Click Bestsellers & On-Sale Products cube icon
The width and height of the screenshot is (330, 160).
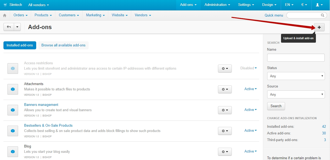(13, 131)
